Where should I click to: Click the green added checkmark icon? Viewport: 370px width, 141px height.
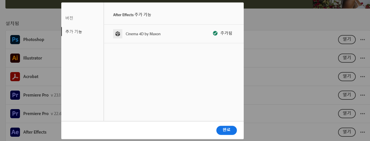click(215, 33)
